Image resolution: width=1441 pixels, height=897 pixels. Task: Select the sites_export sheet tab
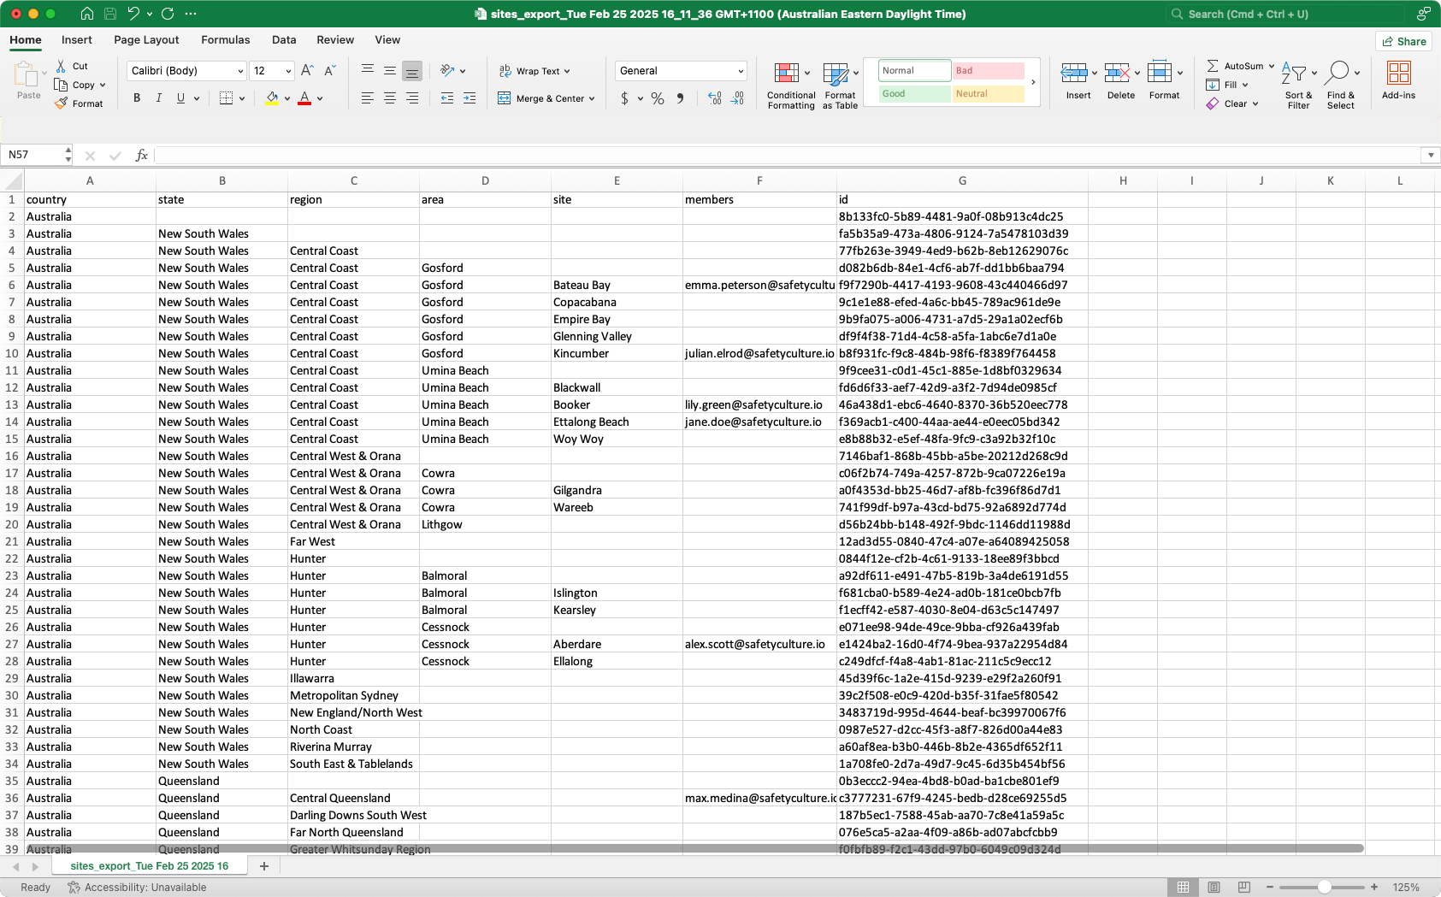click(x=150, y=866)
